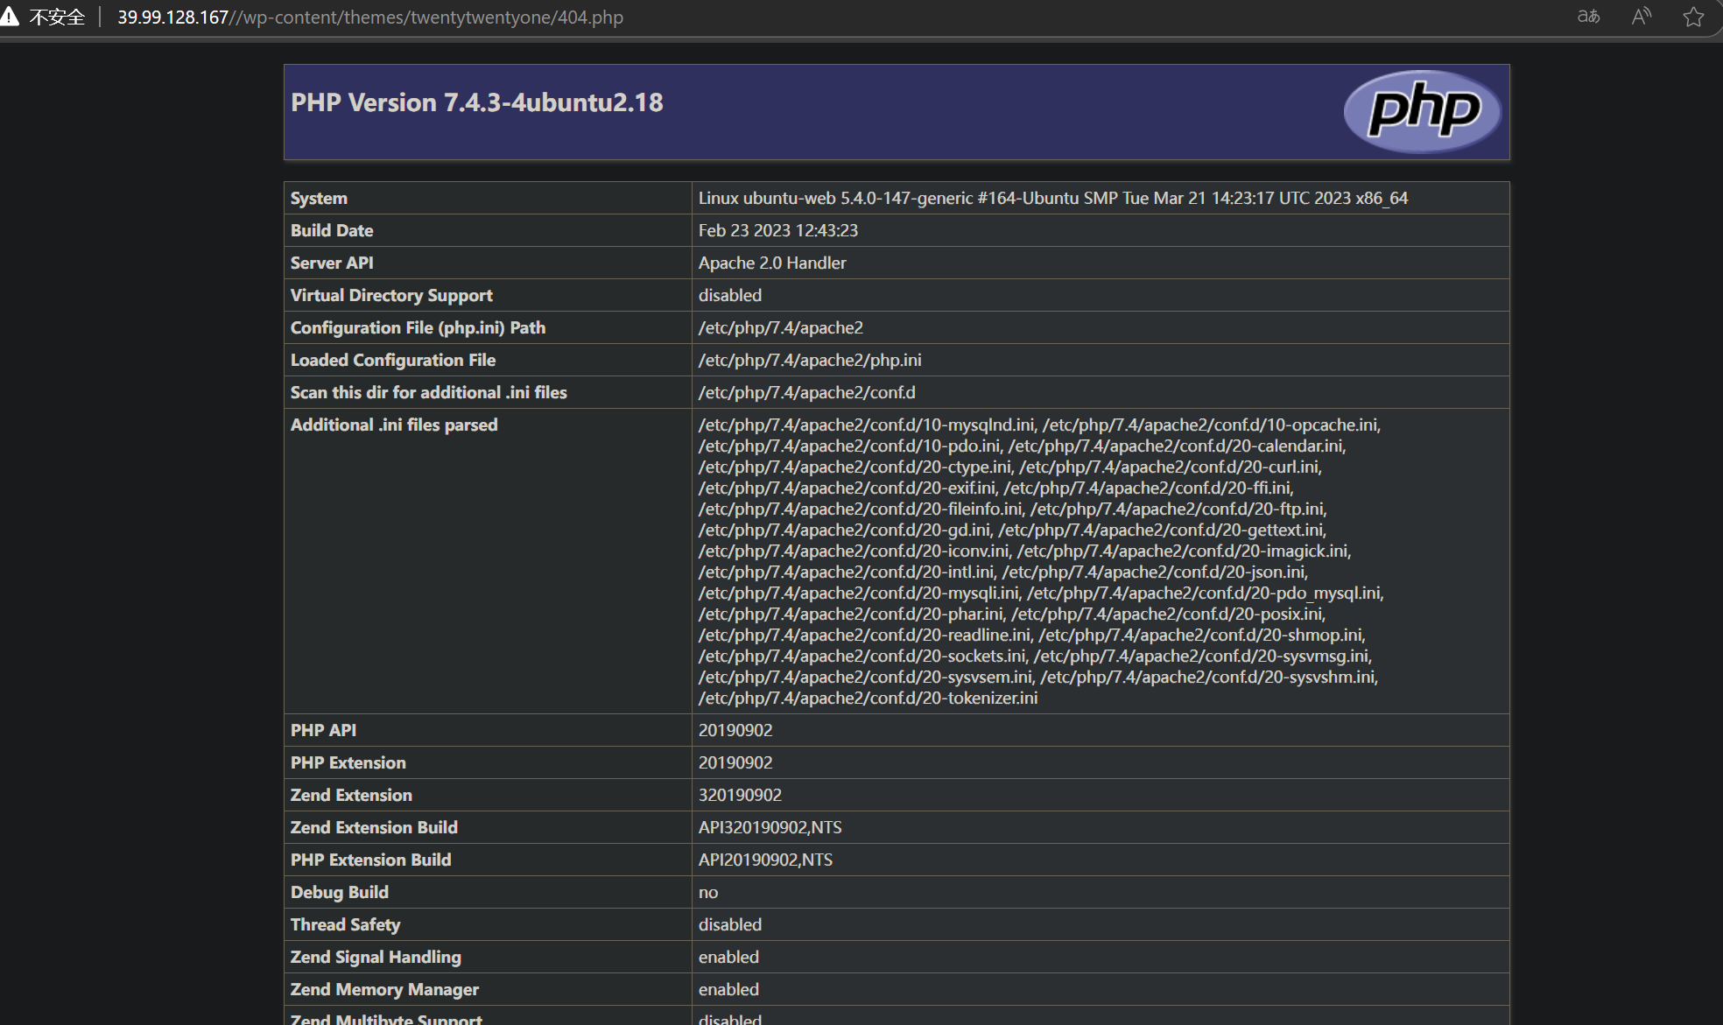Click the Debug Build row label
This screenshot has height=1025, width=1723.
point(339,892)
